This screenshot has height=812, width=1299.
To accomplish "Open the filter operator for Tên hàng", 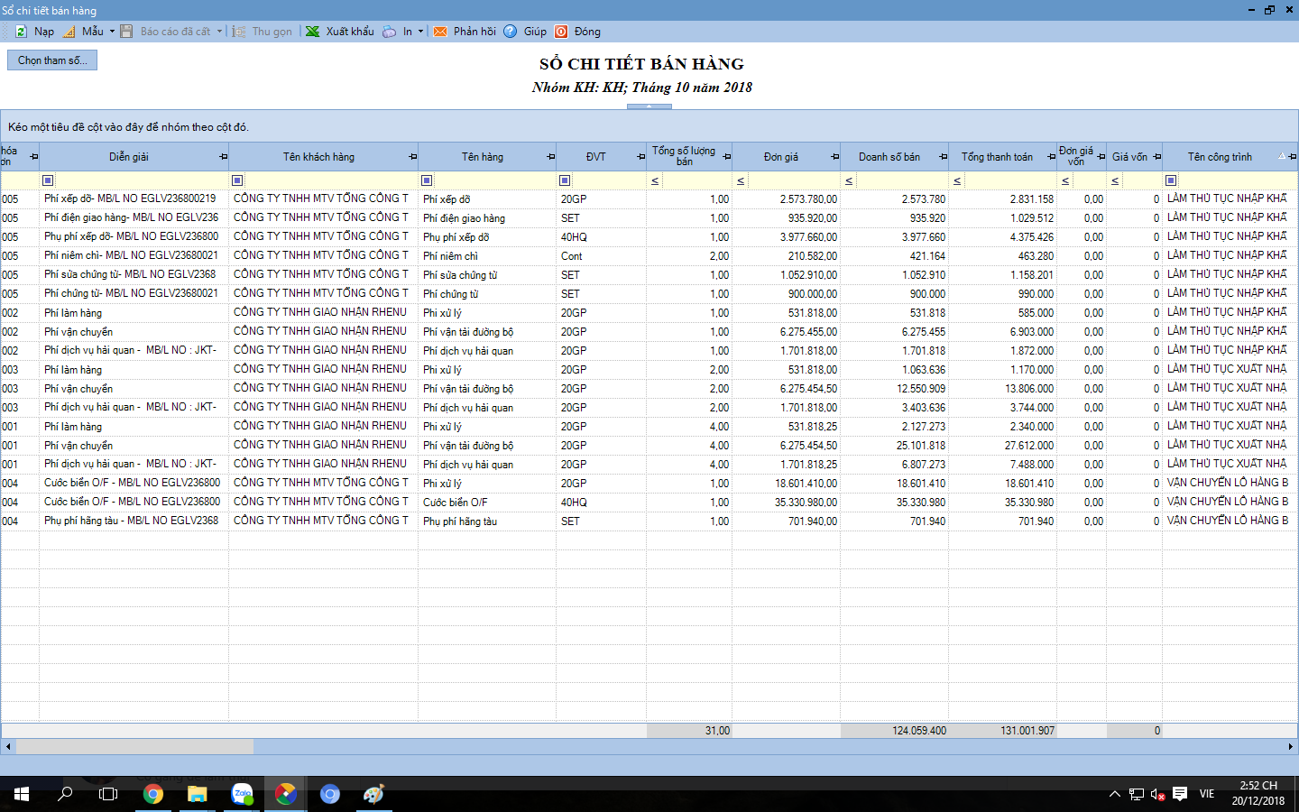I will [x=428, y=180].
